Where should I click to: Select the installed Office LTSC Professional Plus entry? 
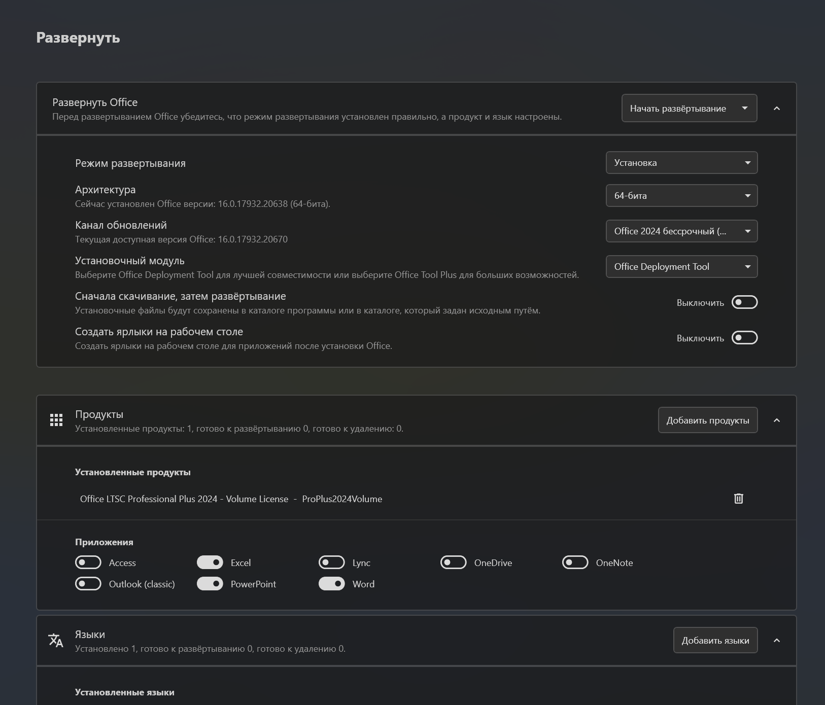point(231,499)
